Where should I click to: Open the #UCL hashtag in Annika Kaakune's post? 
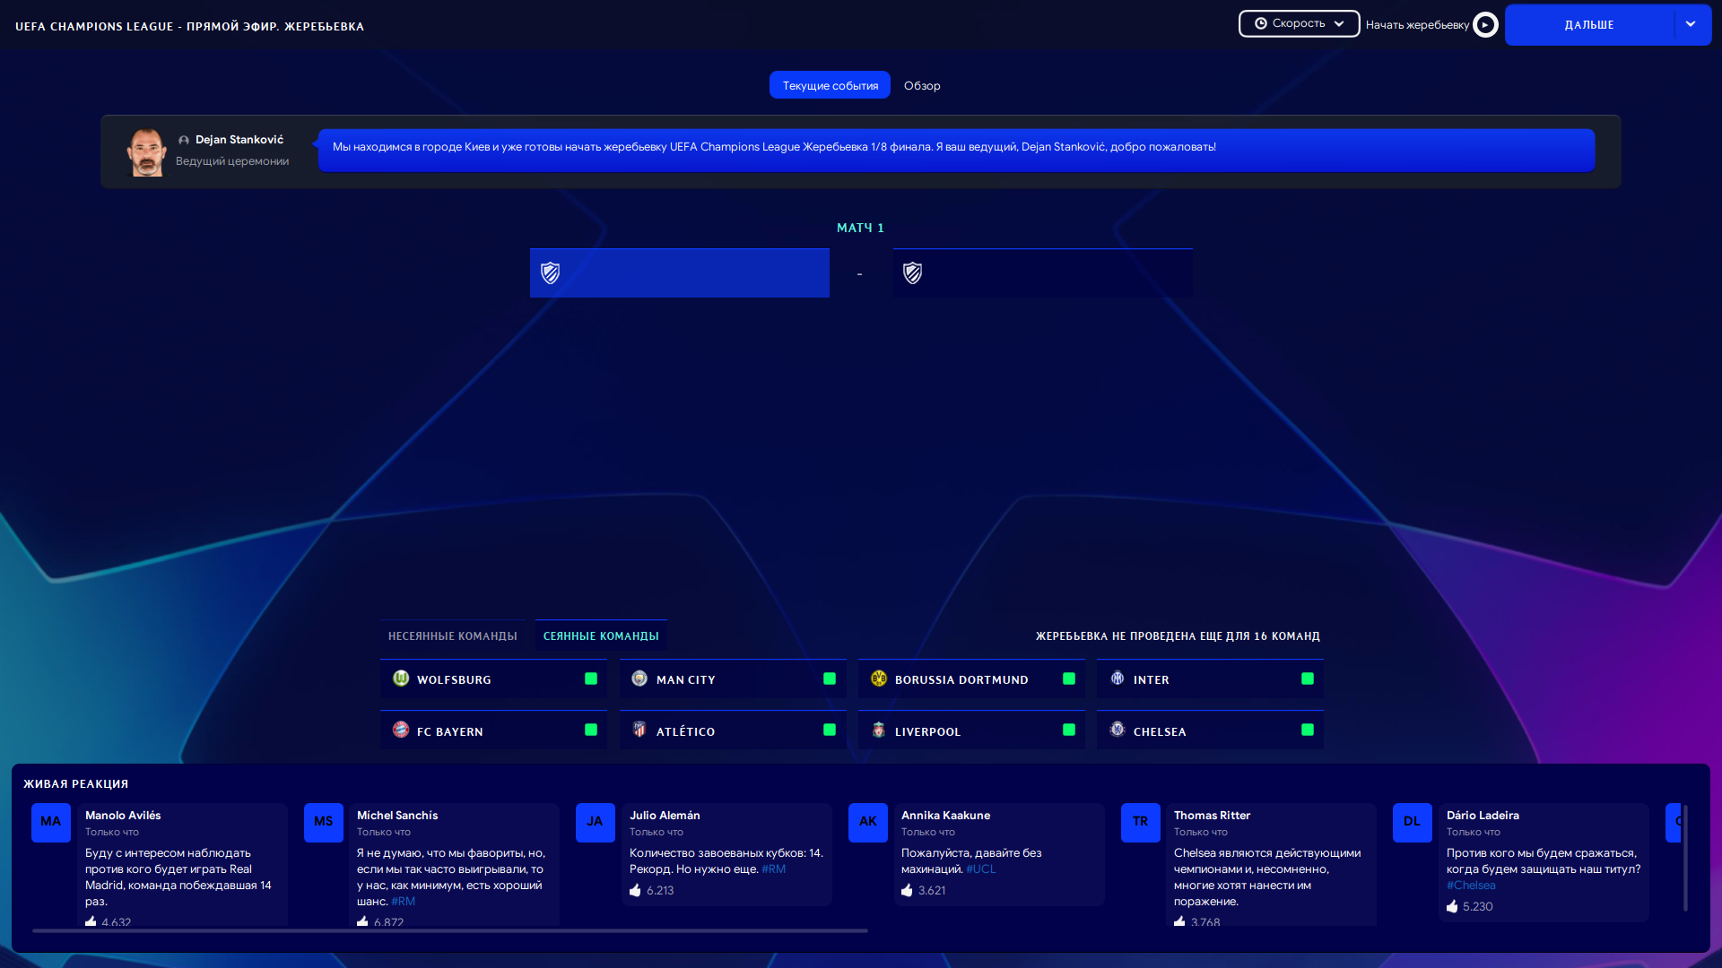(x=980, y=869)
